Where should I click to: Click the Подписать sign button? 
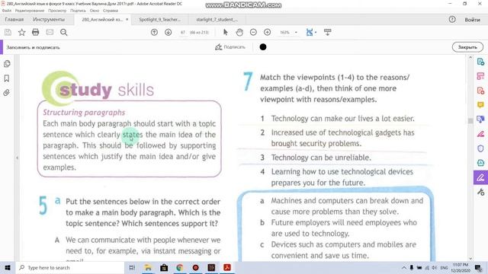pyautogui.click(x=230, y=47)
